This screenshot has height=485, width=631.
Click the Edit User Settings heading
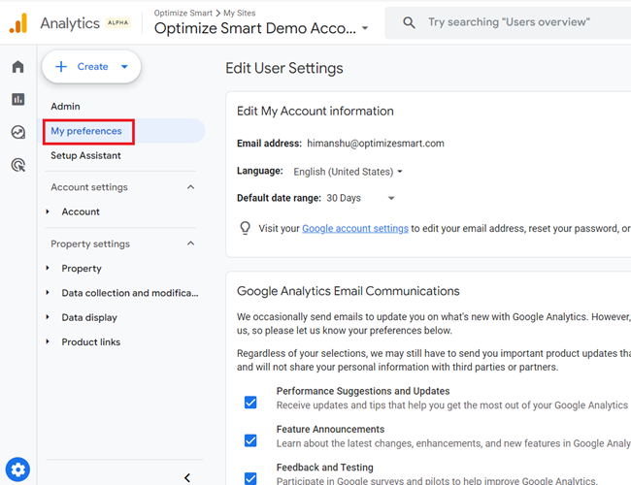[284, 68]
